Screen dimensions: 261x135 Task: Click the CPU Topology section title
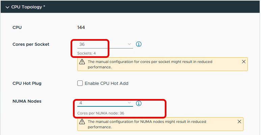point(28,7)
